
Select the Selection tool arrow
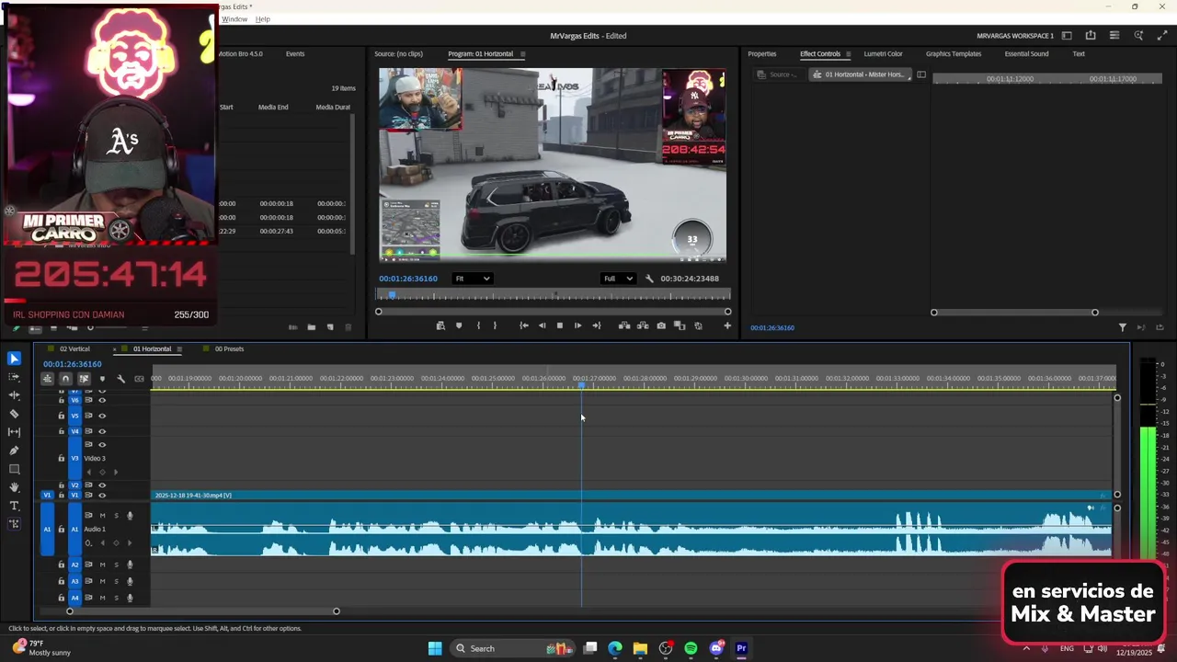[14, 359]
